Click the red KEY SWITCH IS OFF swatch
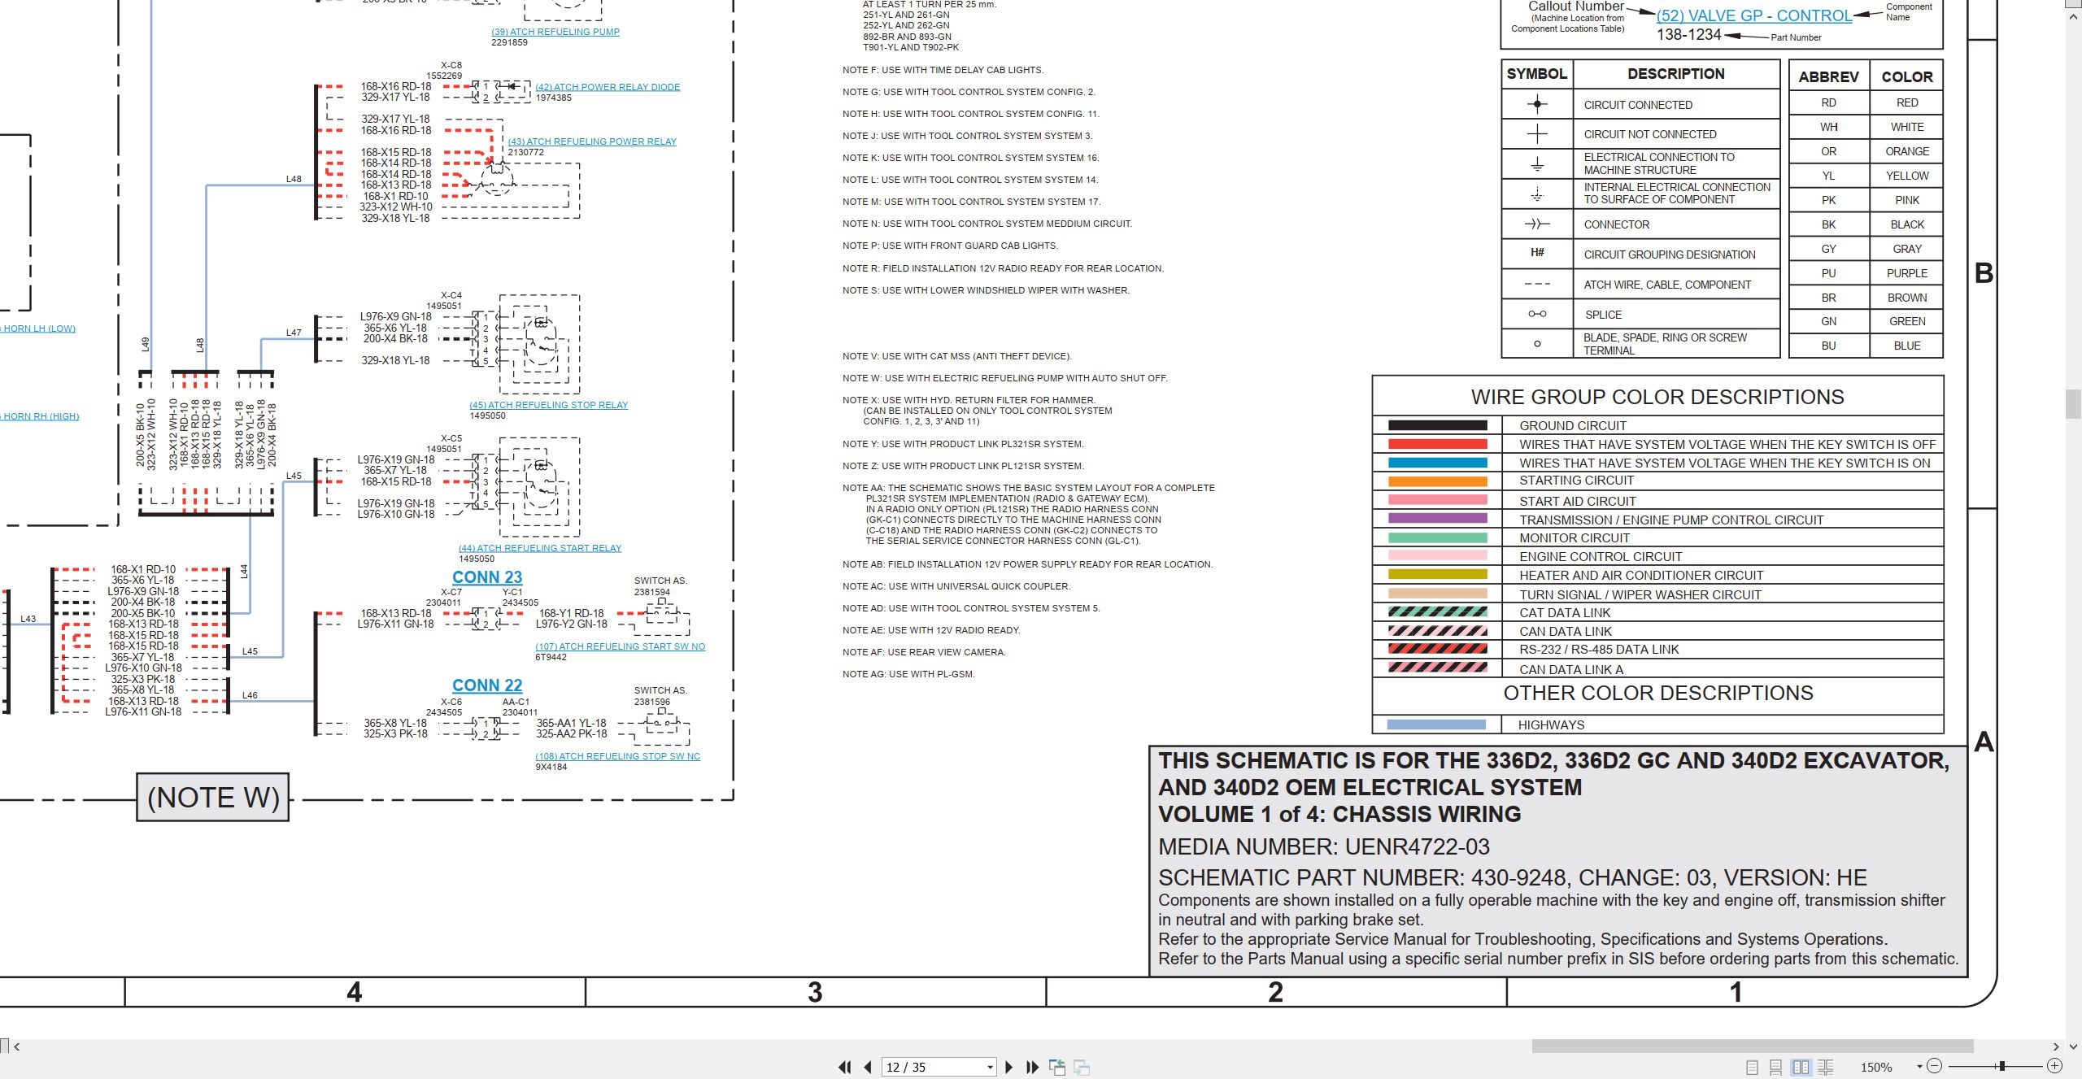Image resolution: width=2082 pixels, height=1079 pixels. point(1437,444)
